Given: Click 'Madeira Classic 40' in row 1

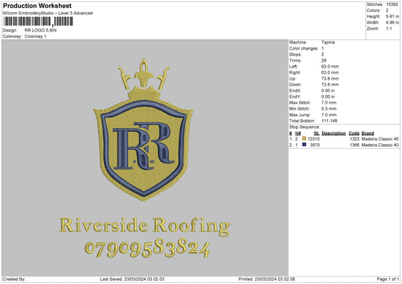Looking at the screenshot, I should tap(380, 139).
